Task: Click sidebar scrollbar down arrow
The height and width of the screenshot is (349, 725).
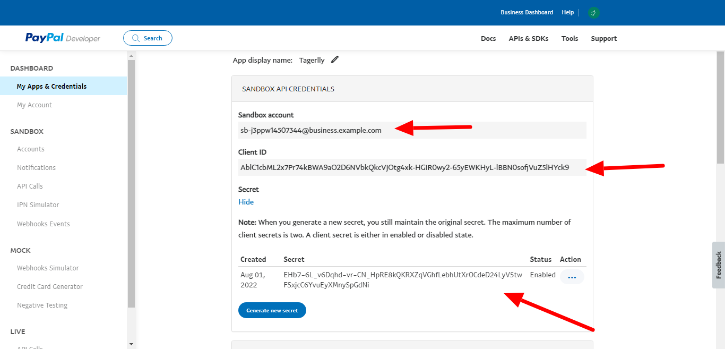Action: [131, 344]
